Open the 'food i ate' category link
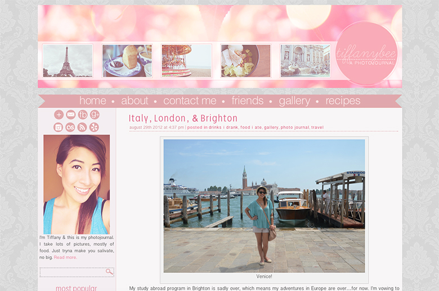Image resolution: width=439 pixels, height=291 pixels. pyautogui.click(x=251, y=127)
